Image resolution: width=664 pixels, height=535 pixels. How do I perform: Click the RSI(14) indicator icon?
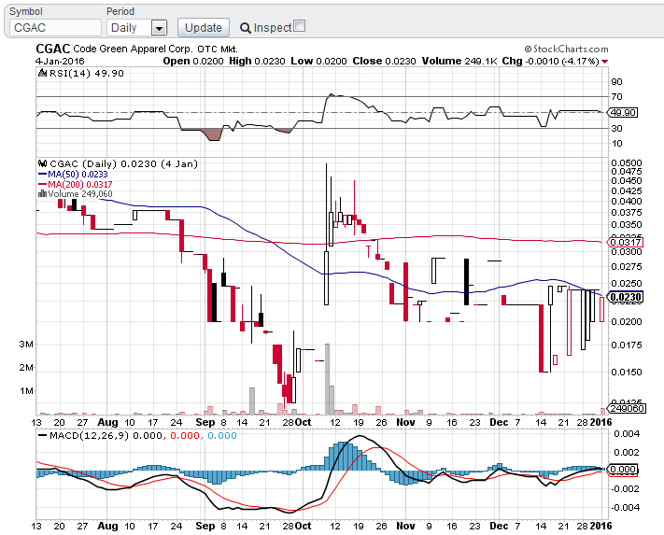click(x=42, y=73)
